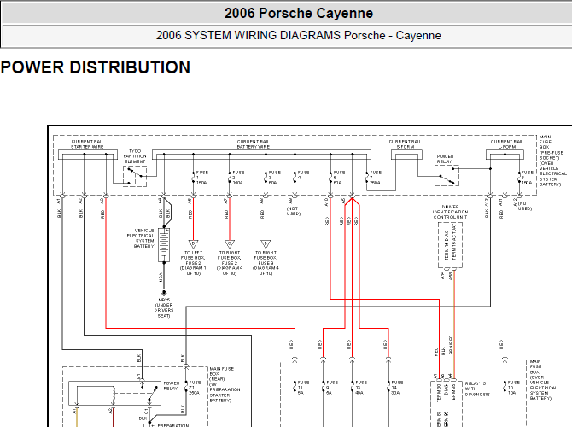Click the "FUSE 13 40A" label

point(361,388)
